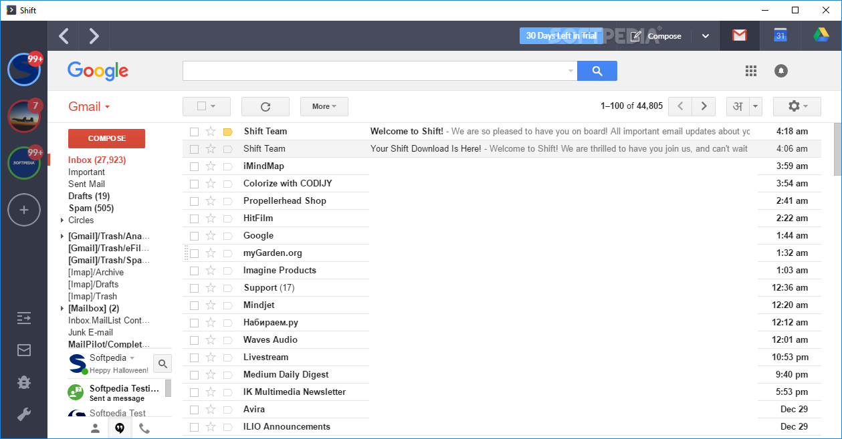The width and height of the screenshot is (842, 439).
Task: Open the Junk E-mail folder
Action: pyautogui.click(x=90, y=333)
